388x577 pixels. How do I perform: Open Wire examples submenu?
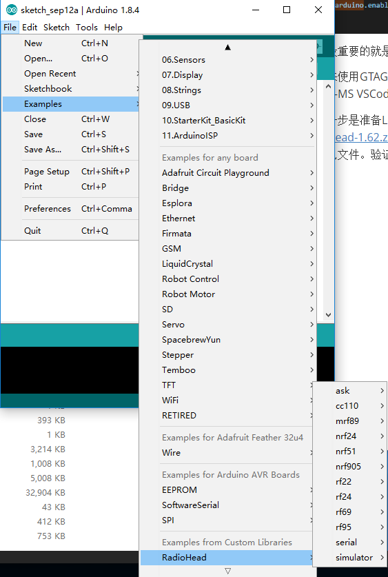pyautogui.click(x=227, y=452)
